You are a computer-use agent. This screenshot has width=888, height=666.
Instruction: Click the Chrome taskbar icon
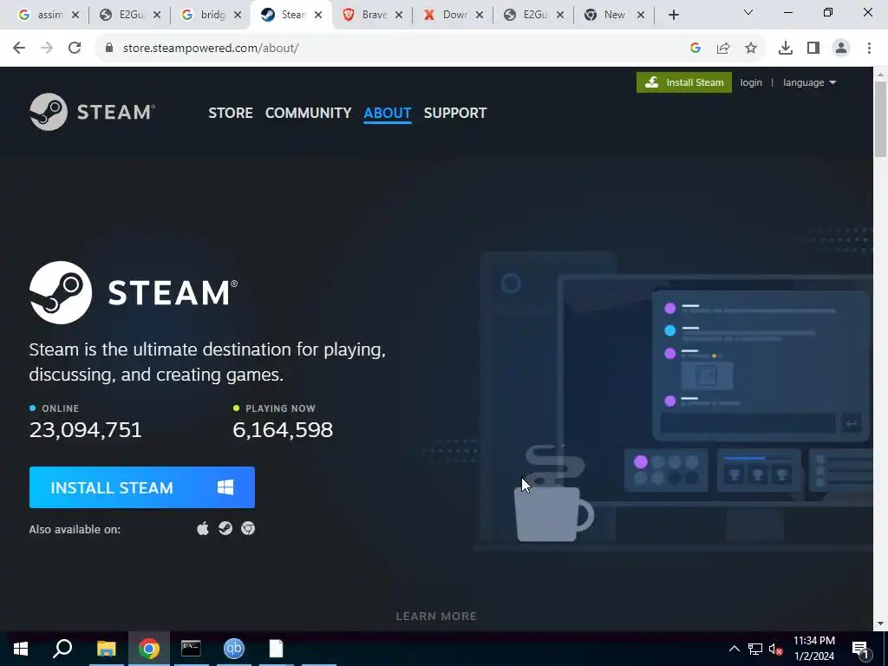pos(149,649)
